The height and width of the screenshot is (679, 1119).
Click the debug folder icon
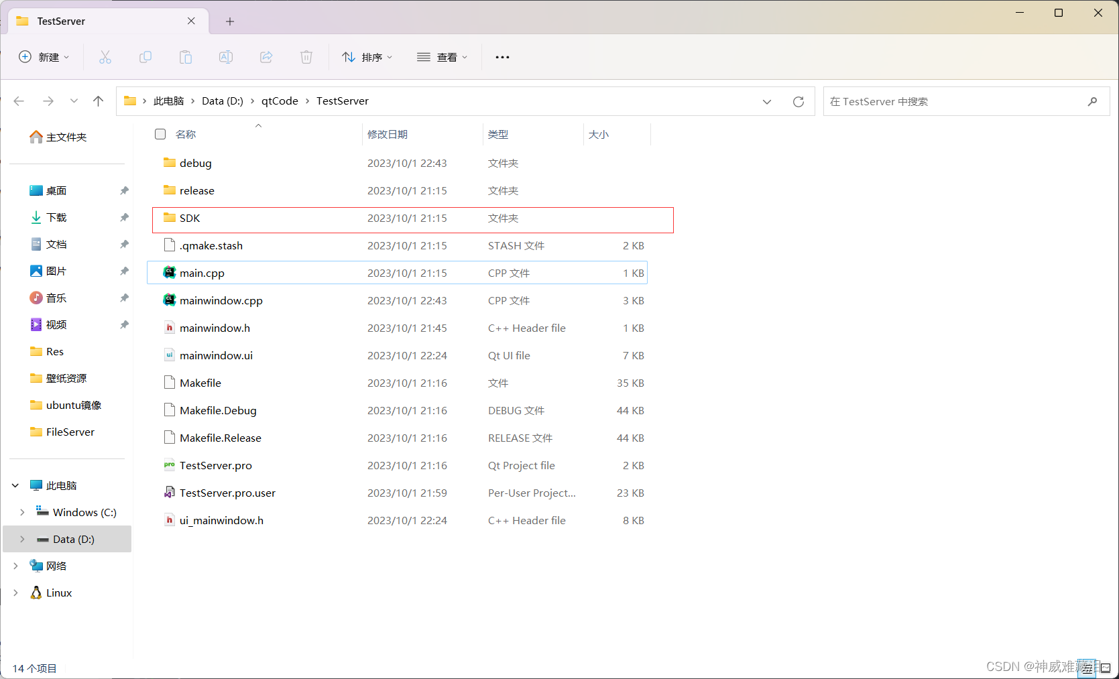click(x=170, y=163)
